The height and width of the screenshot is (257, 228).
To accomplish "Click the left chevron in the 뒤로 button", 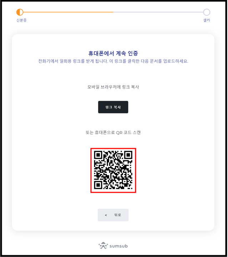I will point(106,215).
